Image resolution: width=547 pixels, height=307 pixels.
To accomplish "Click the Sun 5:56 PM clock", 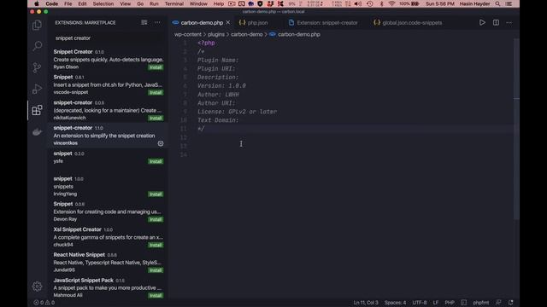I will point(440,3).
